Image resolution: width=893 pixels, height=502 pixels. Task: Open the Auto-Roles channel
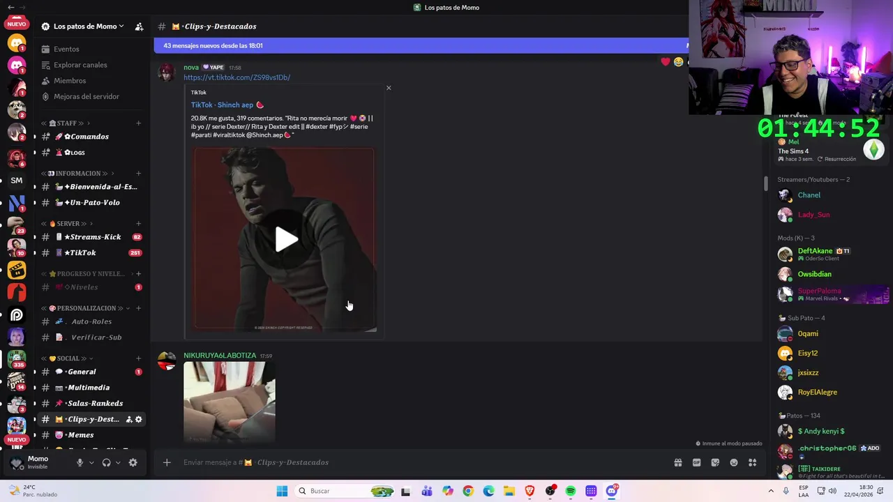coord(91,321)
